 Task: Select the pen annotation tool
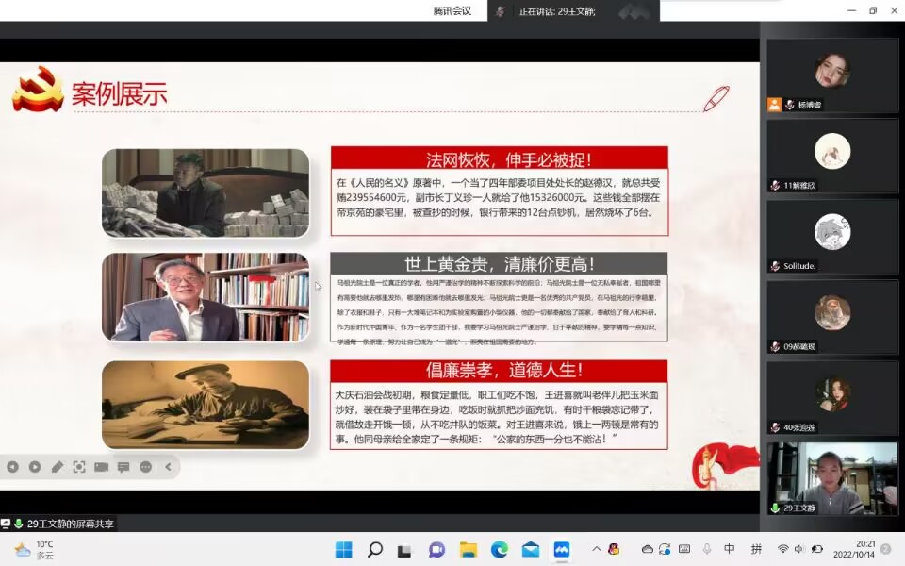coord(57,466)
